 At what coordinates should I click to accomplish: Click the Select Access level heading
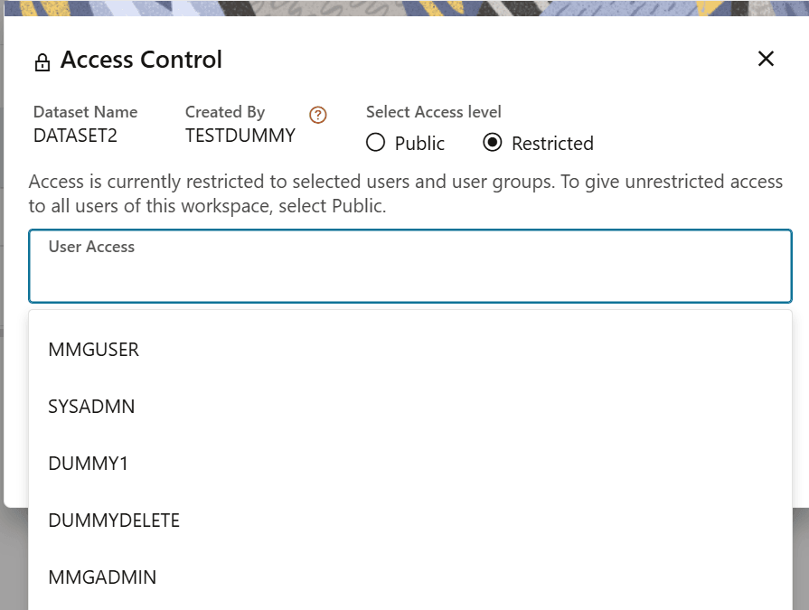[433, 111]
